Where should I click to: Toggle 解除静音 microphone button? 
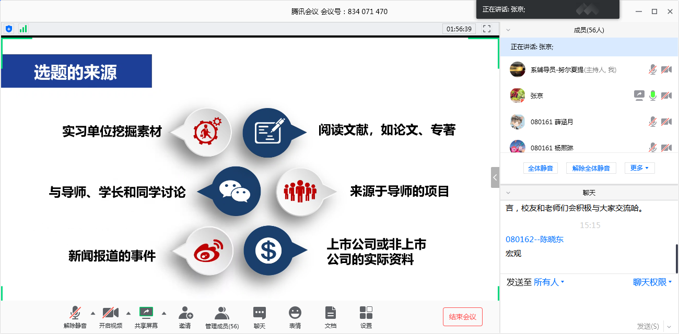(x=75, y=313)
